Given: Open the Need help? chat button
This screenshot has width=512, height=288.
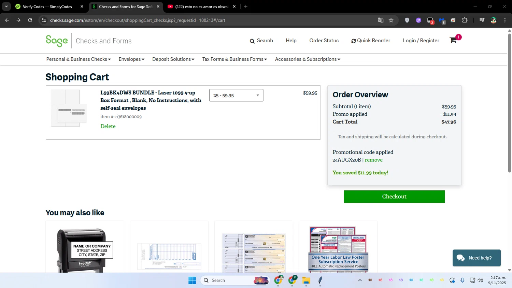Looking at the screenshot, I should [x=477, y=258].
